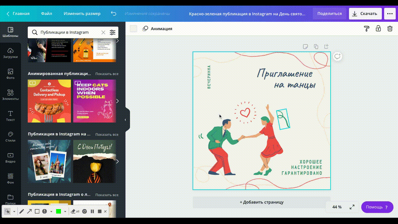Toggle fullscreen presentation mode icon
This screenshot has height=224, width=398.
pyautogui.click(x=352, y=207)
